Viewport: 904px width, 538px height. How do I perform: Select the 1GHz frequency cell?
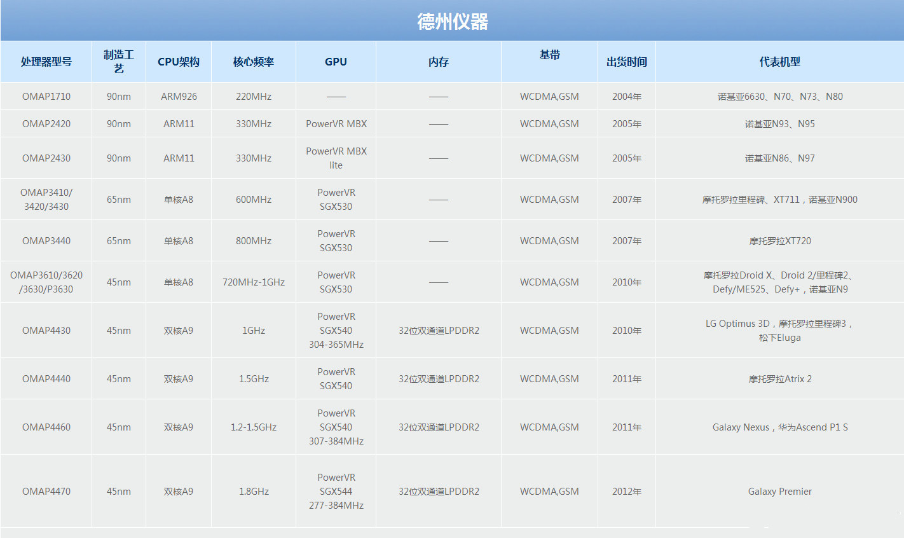click(254, 331)
